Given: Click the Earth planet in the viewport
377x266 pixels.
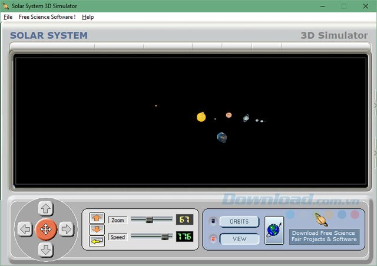Looking at the screenshot, I should (x=222, y=138).
